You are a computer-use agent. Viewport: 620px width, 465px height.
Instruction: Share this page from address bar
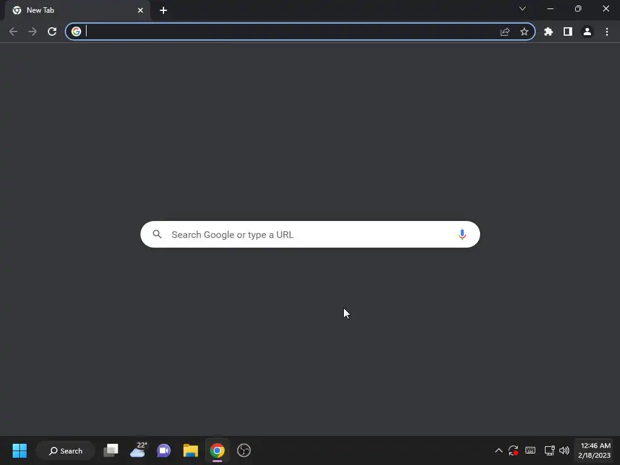pyautogui.click(x=505, y=31)
